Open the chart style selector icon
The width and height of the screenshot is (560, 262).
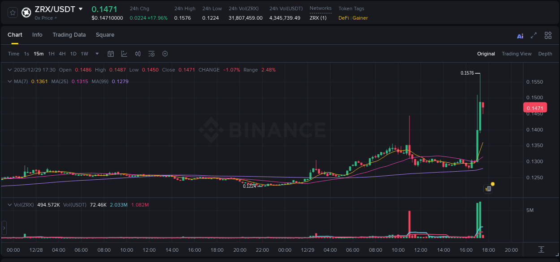coord(124,54)
